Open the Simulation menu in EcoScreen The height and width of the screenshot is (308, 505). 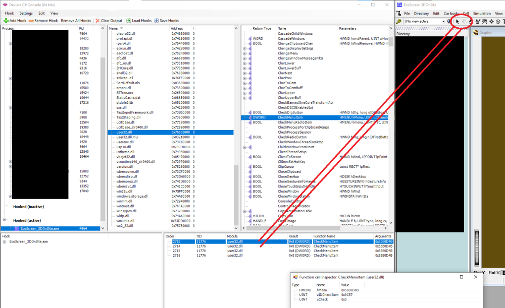tap(482, 14)
